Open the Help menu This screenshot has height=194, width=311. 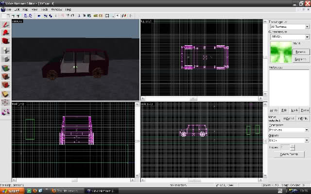(68, 10)
